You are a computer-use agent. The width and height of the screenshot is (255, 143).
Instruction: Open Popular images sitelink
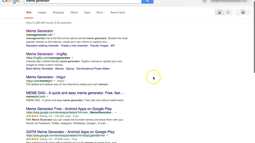[x=99, y=46]
